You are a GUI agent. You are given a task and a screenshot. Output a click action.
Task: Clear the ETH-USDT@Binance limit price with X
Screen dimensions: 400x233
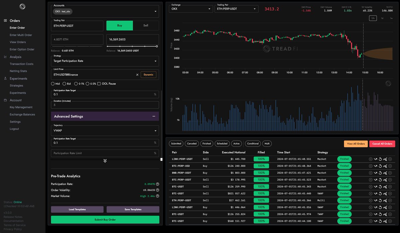tap(137, 75)
